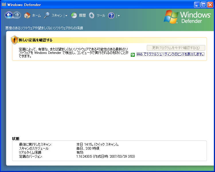
Task: Click the ツール toolbar label
Action: [x=101, y=15]
